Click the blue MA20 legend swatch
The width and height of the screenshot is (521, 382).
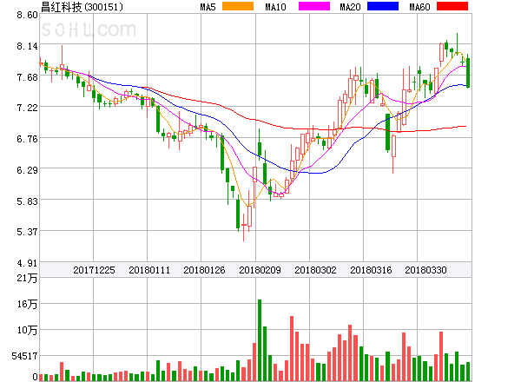[x=383, y=6]
